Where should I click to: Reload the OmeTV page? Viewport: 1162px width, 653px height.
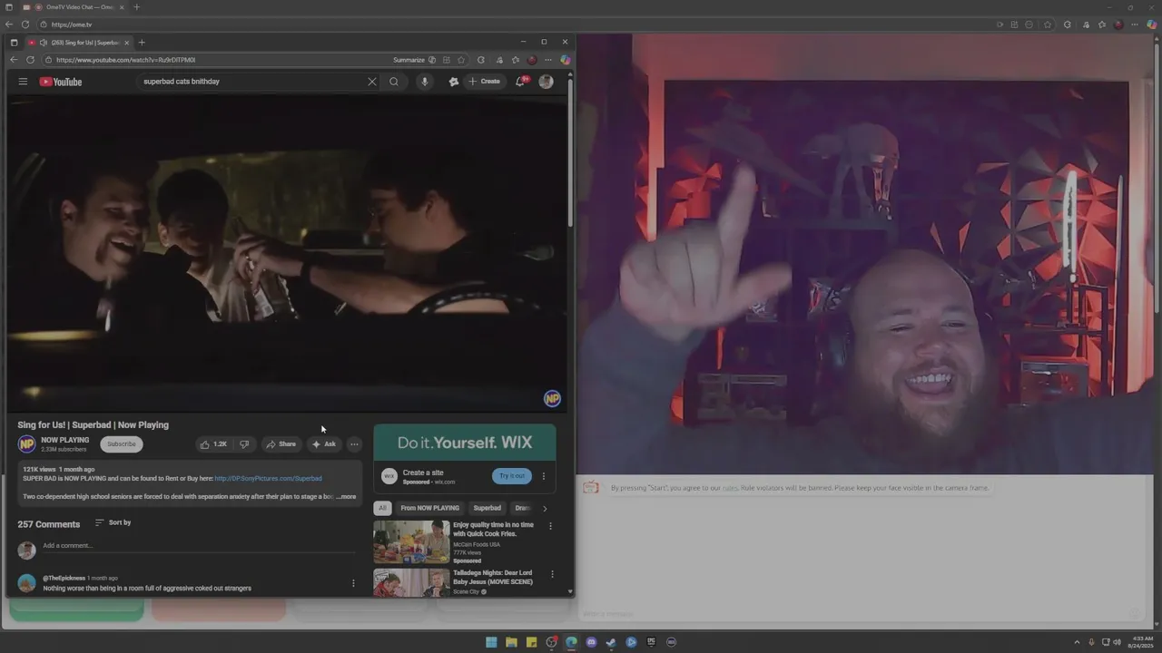pyautogui.click(x=25, y=24)
